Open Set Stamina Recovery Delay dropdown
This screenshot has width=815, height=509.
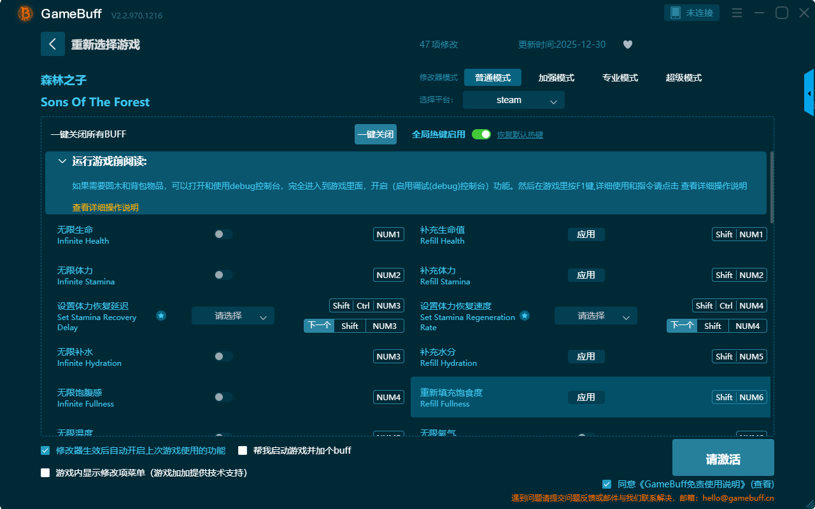[x=232, y=316]
